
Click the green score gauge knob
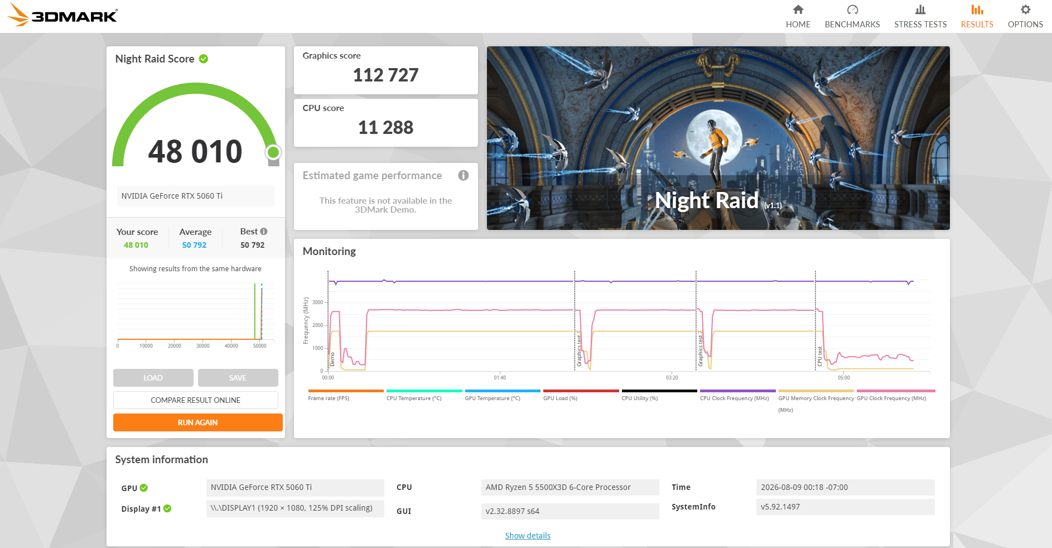tap(273, 152)
